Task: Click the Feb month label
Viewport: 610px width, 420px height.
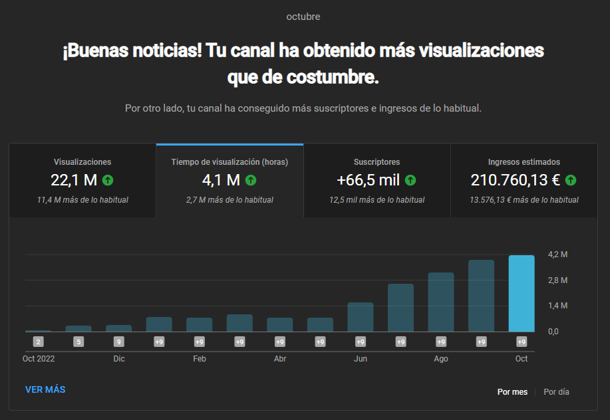Action: pos(199,359)
